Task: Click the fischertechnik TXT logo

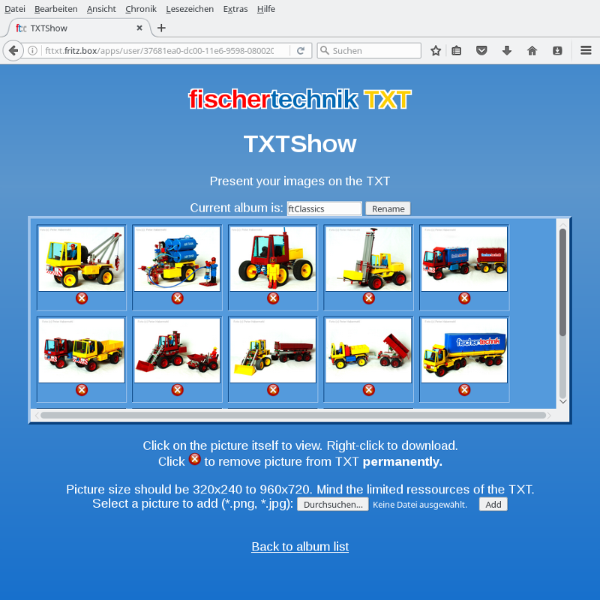Action: [x=300, y=100]
